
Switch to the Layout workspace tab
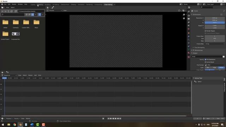click(33, 5)
